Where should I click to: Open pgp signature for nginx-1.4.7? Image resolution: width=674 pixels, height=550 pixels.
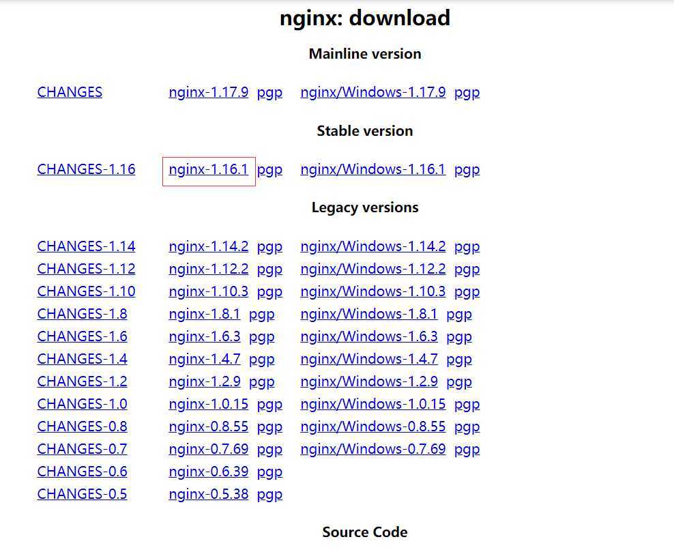[x=262, y=360]
